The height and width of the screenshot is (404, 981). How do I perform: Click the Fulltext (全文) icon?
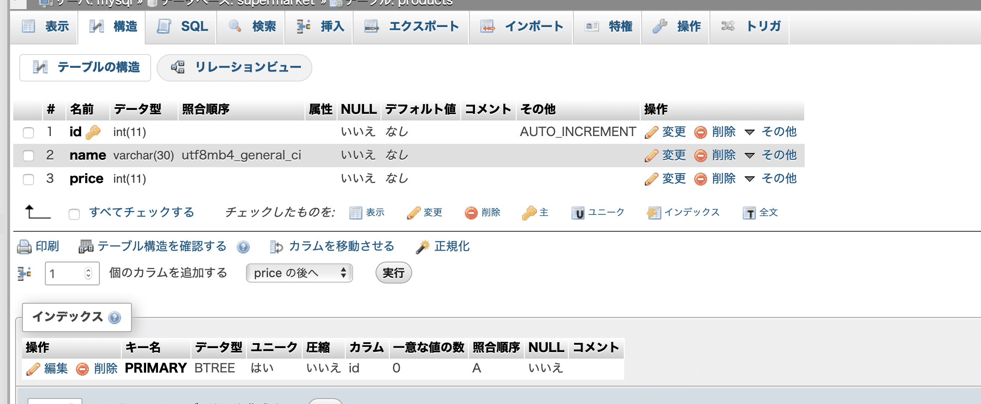(x=749, y=213)
